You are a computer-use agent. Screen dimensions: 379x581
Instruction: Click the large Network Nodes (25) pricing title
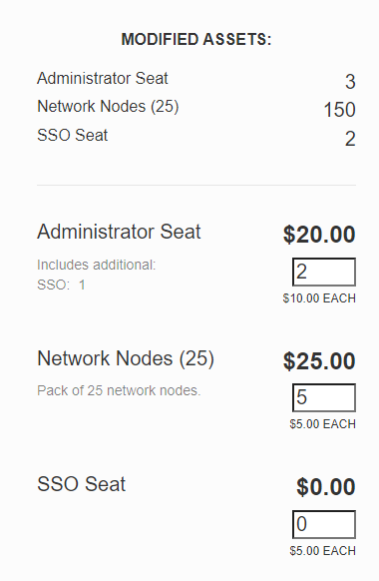coord(126,358)
